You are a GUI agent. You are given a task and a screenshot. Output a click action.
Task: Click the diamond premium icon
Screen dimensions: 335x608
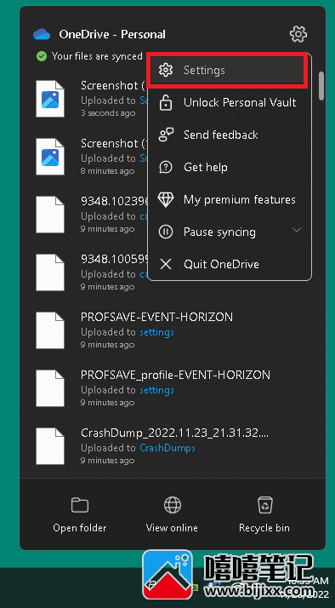(166, 200)
